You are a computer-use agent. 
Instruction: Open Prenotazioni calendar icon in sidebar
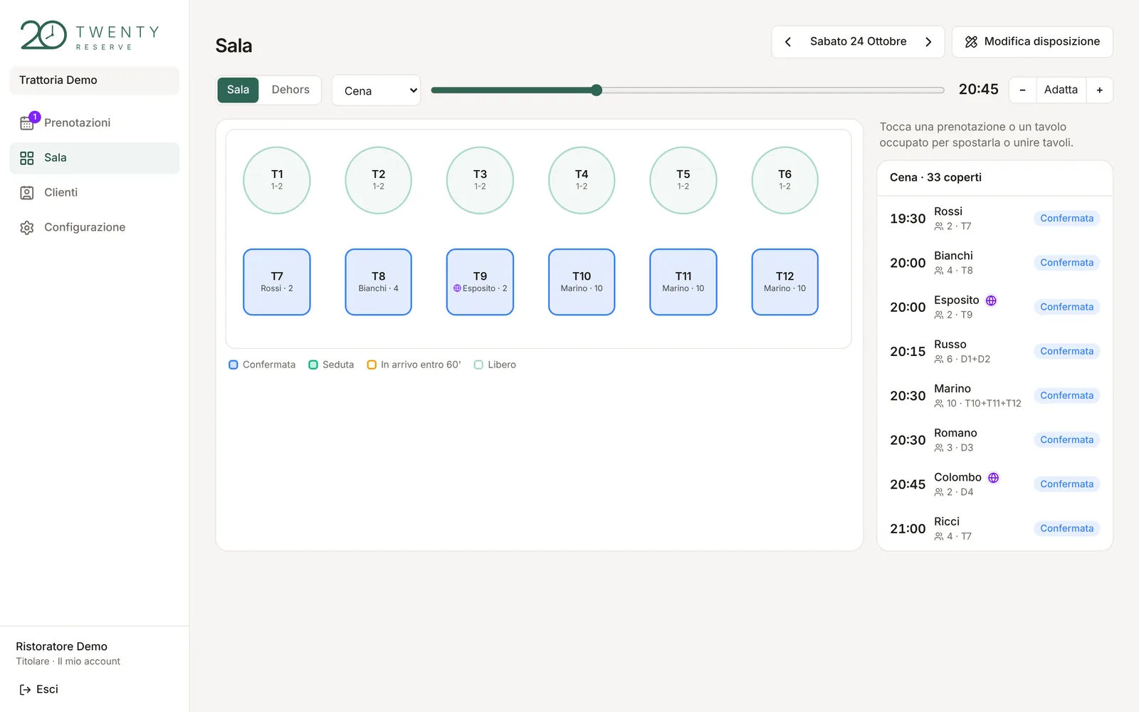click(x=27, y=123)
